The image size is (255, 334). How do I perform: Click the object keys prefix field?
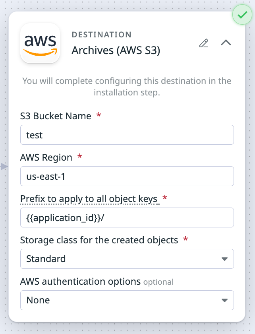[127, 217]
